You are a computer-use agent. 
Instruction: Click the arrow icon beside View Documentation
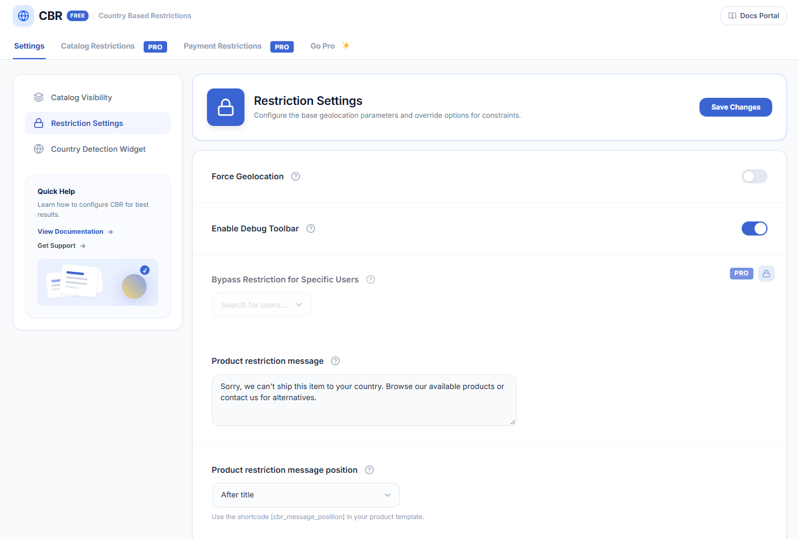click(x=110, y=232)
